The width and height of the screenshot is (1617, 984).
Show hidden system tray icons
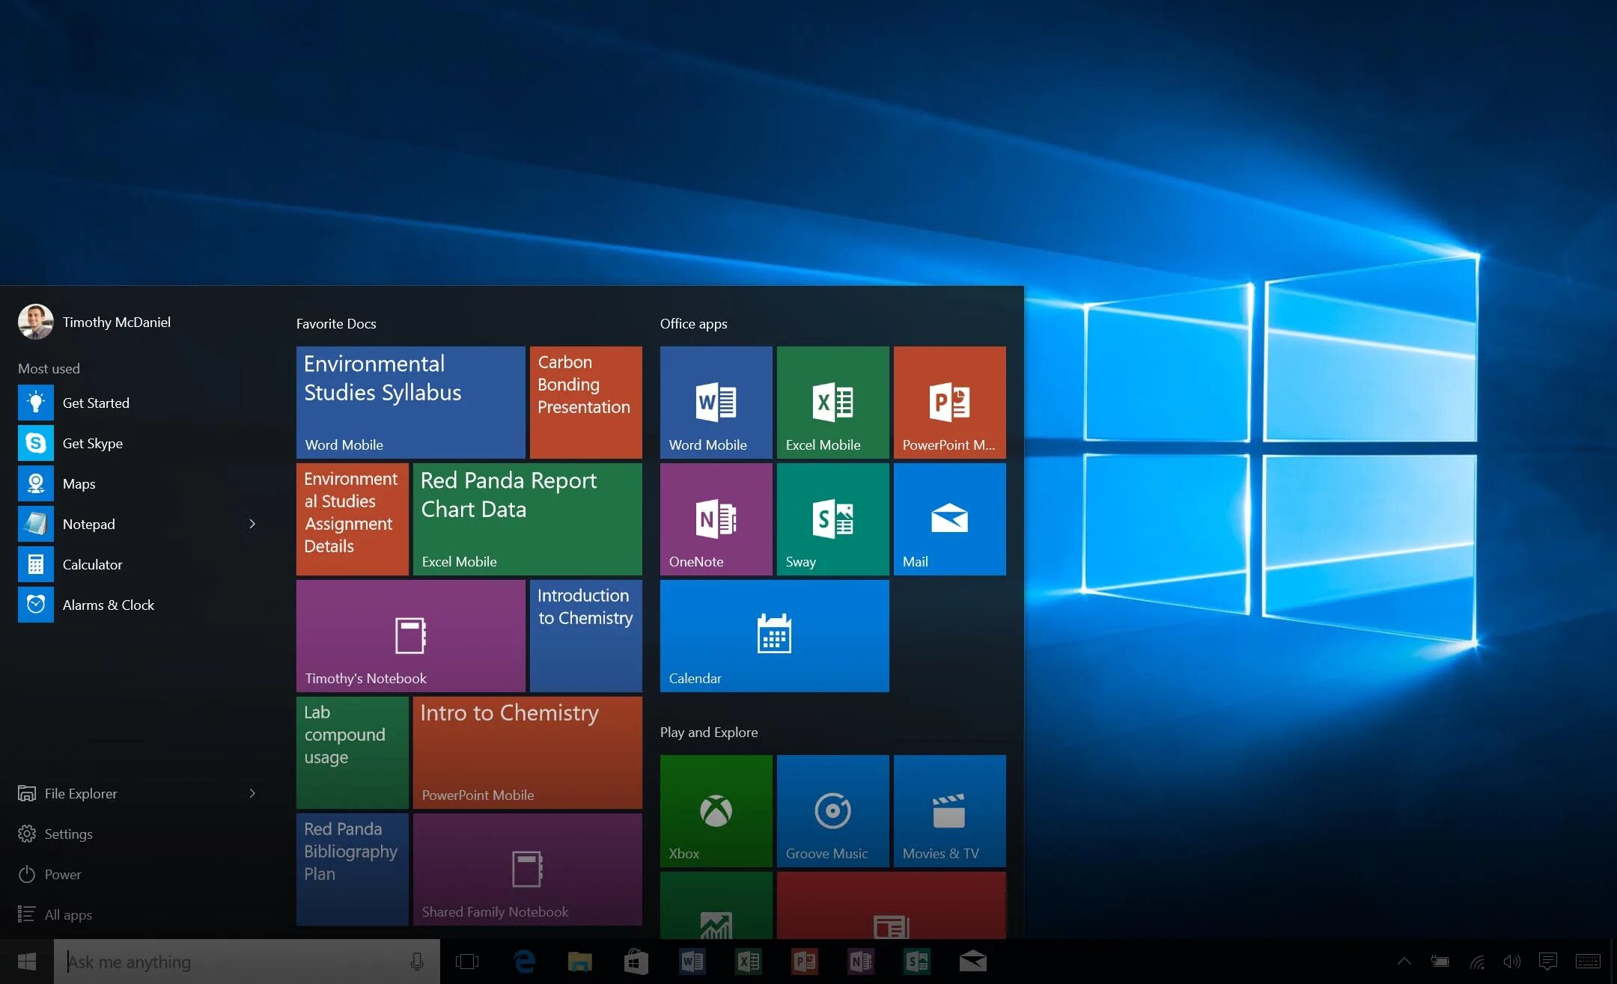[1404, 962]
